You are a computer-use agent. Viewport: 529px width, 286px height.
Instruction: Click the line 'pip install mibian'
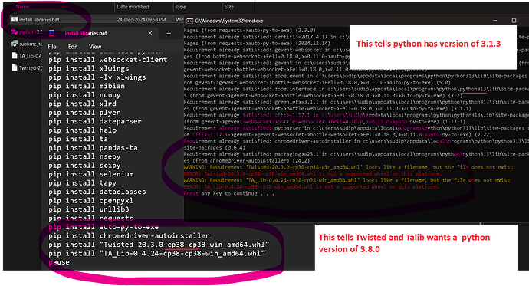coord(87,86)
